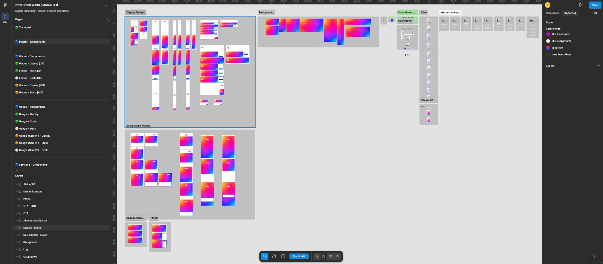Screen dimensions: 603x264
Task: Open the Thumbnail page
Action: point(61,27)
